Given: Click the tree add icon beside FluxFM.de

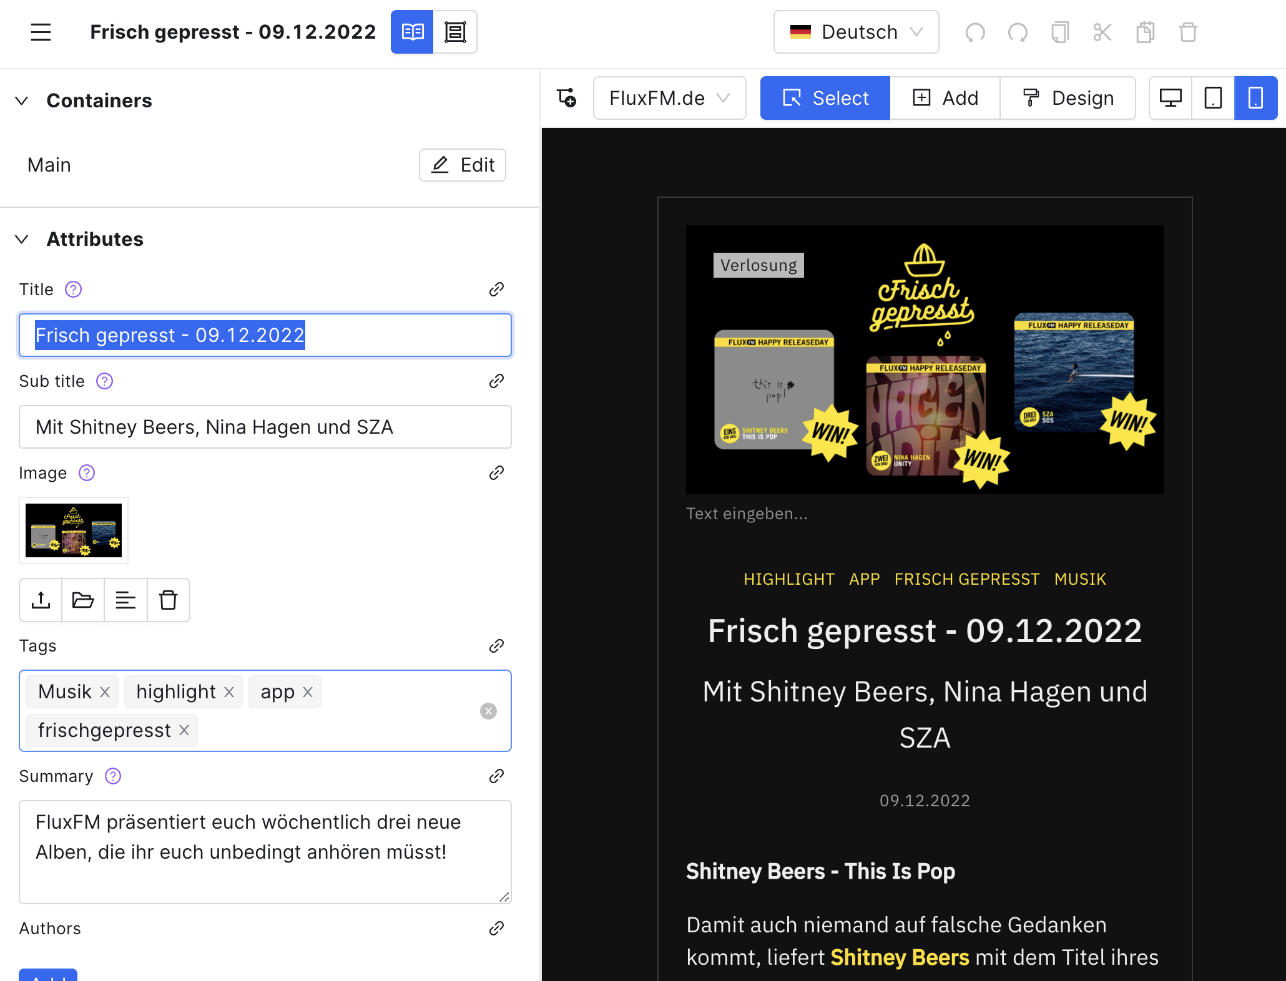Looking at the screenshot, I should pyautogui.click(x=567, y=98).
